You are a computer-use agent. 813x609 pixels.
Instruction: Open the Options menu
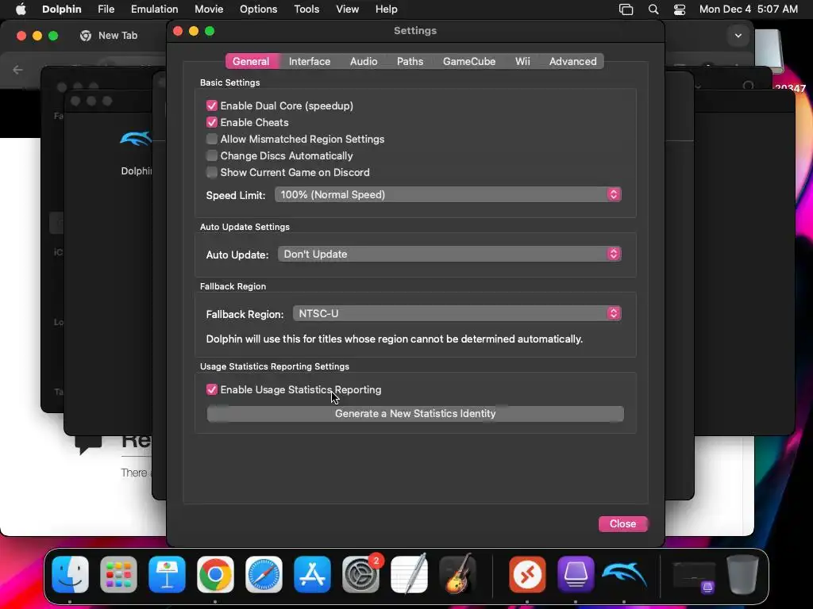258,10
